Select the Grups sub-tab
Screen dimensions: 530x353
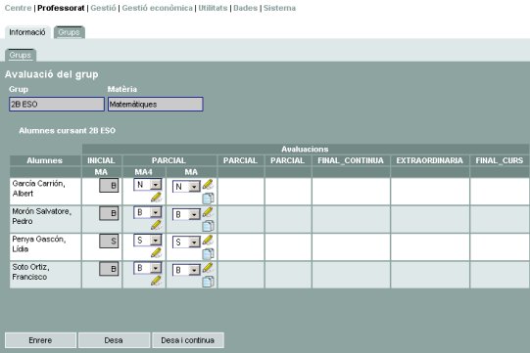[x=21, y=55]
